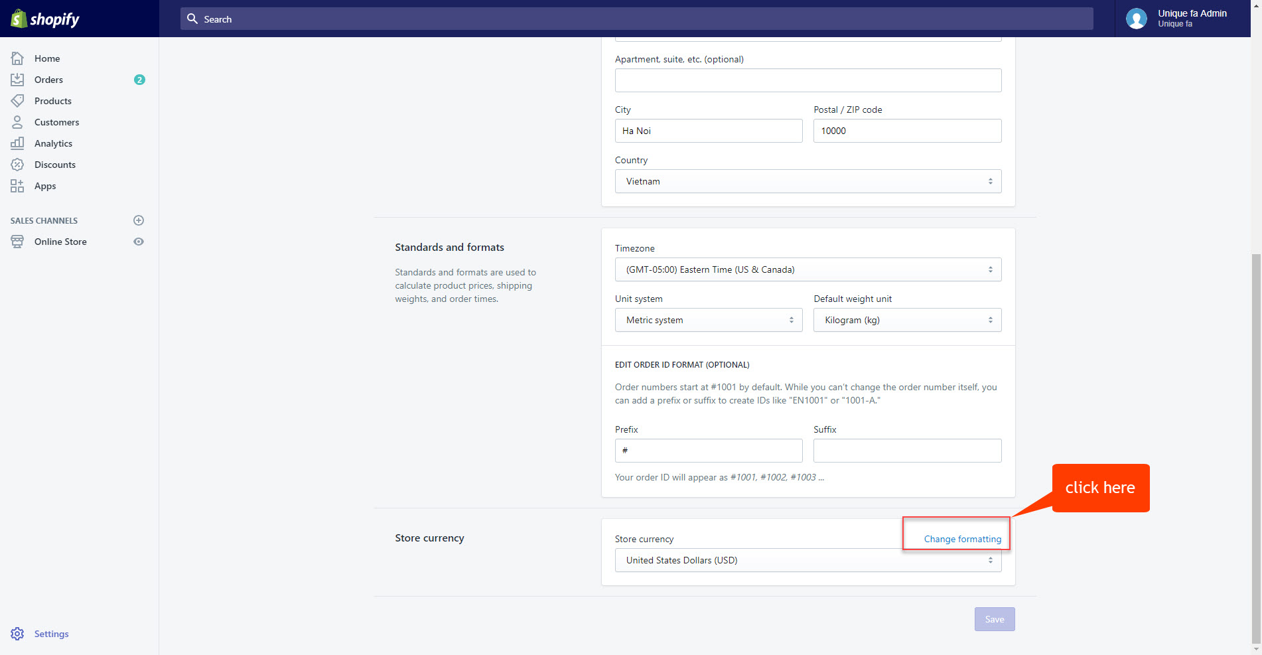1262x655 pixels.
Task: Click the Orders inbox icon
Action: [17, 80]
